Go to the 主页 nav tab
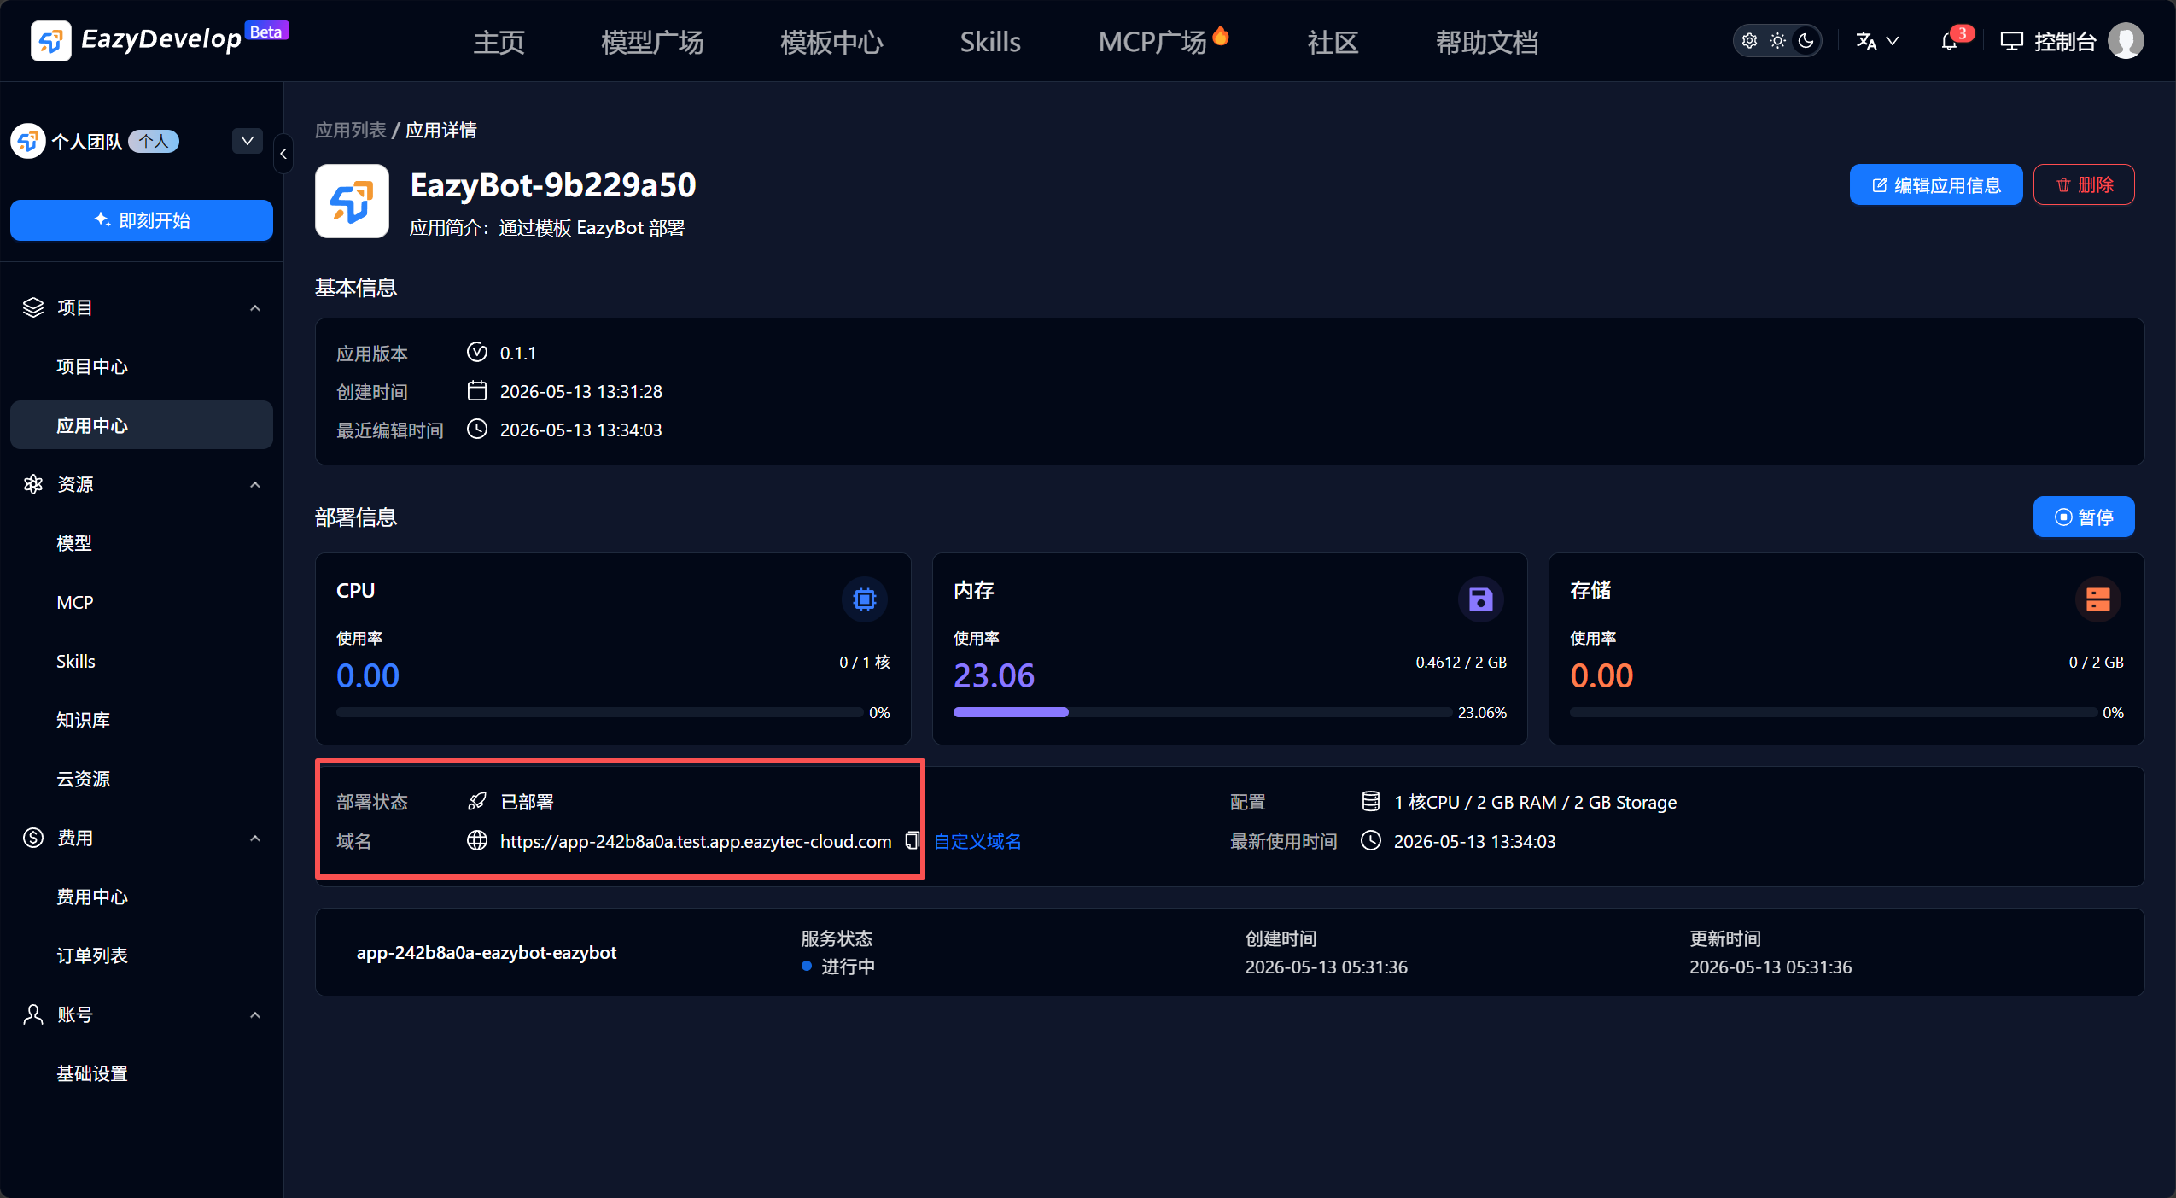Image resolution: width=2176 pixels, height=1198 pixels. coord(499,42)
